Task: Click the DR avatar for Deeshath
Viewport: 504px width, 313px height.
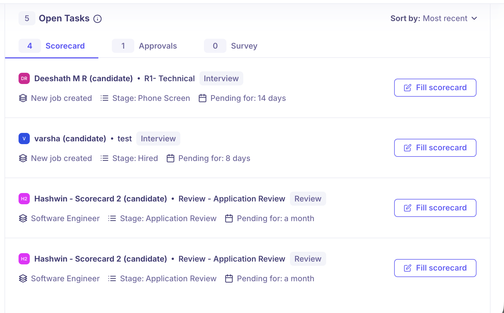Action: 24,78
